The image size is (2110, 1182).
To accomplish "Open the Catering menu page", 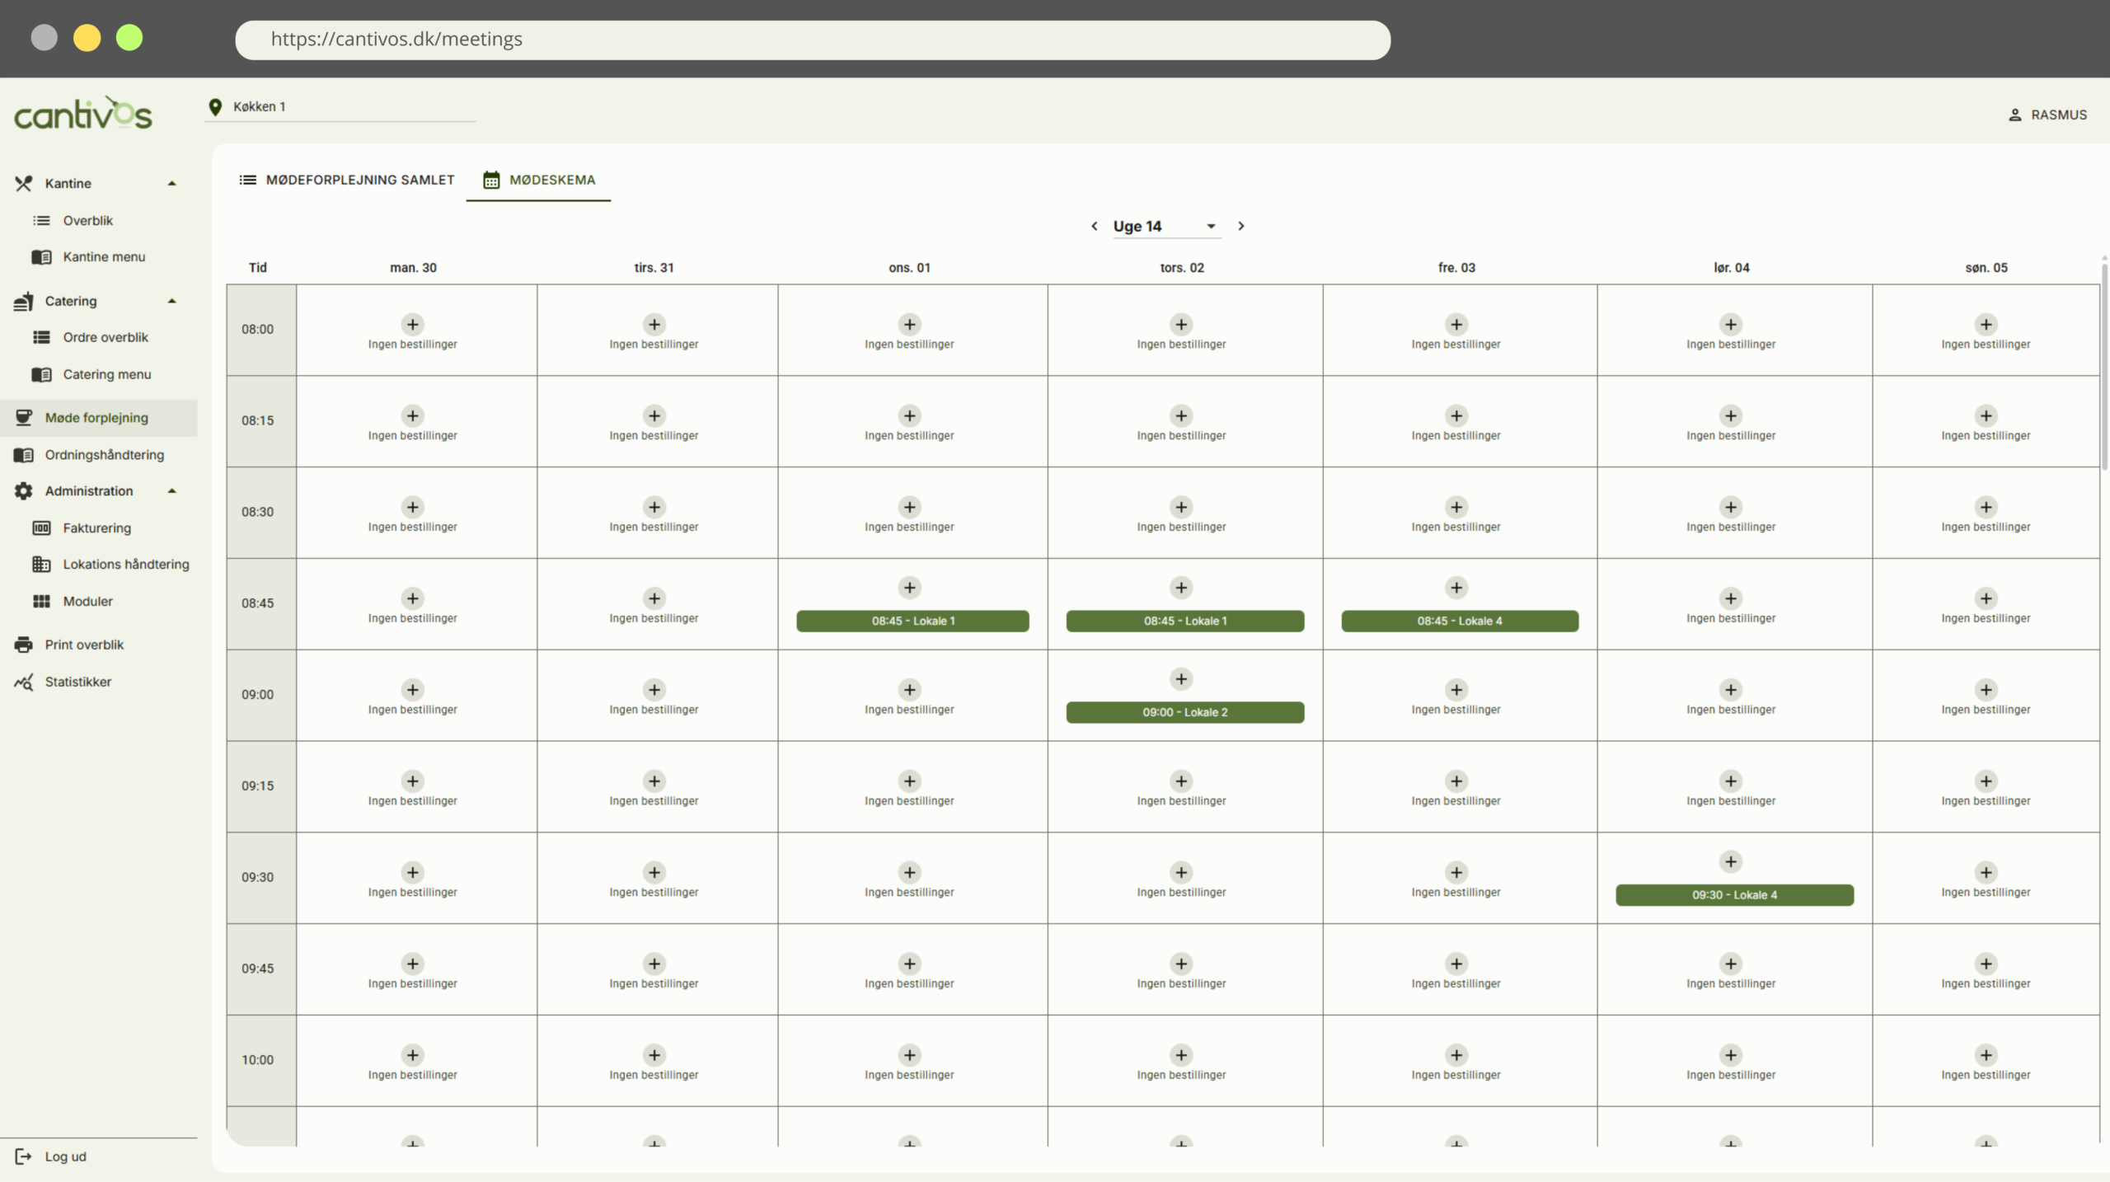I will (106, 374).
